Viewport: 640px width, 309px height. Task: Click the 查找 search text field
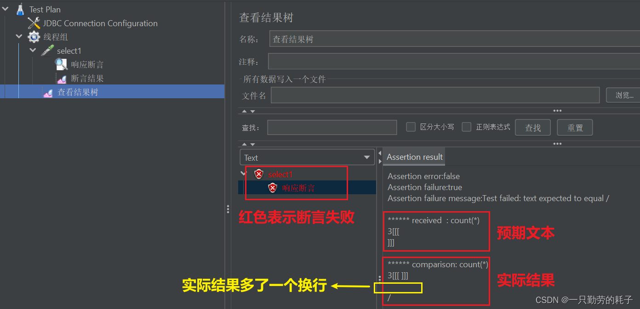[x=332, y=127]
